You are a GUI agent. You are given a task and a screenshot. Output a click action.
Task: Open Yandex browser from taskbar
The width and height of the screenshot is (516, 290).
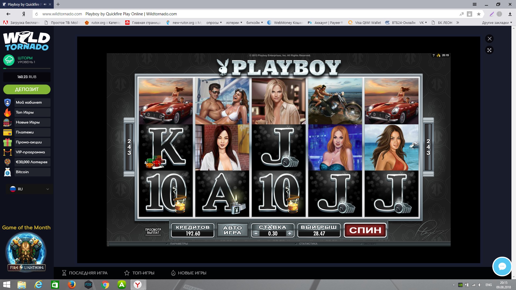click(138, 285)
